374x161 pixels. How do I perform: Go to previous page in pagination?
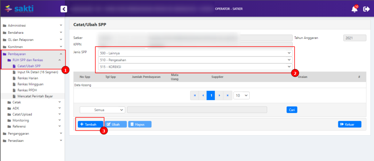[203, 96]
